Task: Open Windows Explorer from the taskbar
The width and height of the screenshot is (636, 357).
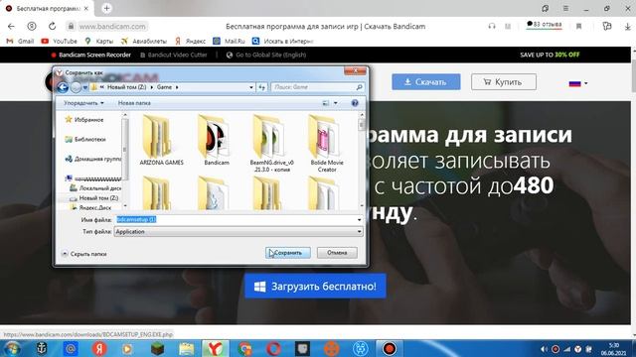Action: 186,348
